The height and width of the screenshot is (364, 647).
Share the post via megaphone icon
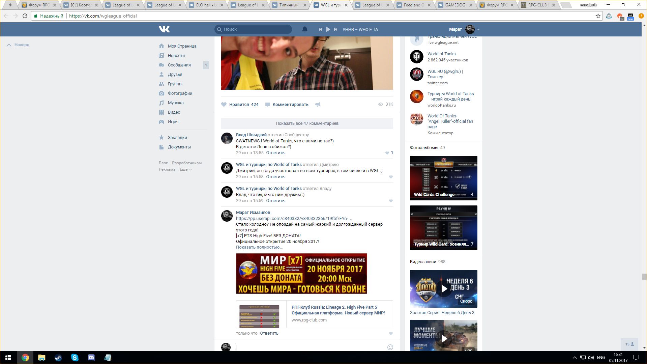[318, 105]
